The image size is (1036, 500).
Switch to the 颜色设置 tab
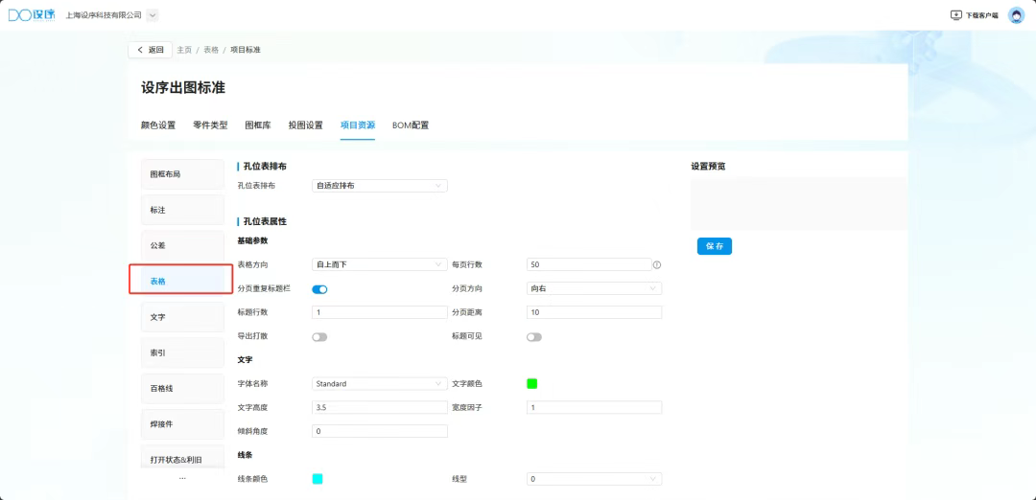coord(158,125)
